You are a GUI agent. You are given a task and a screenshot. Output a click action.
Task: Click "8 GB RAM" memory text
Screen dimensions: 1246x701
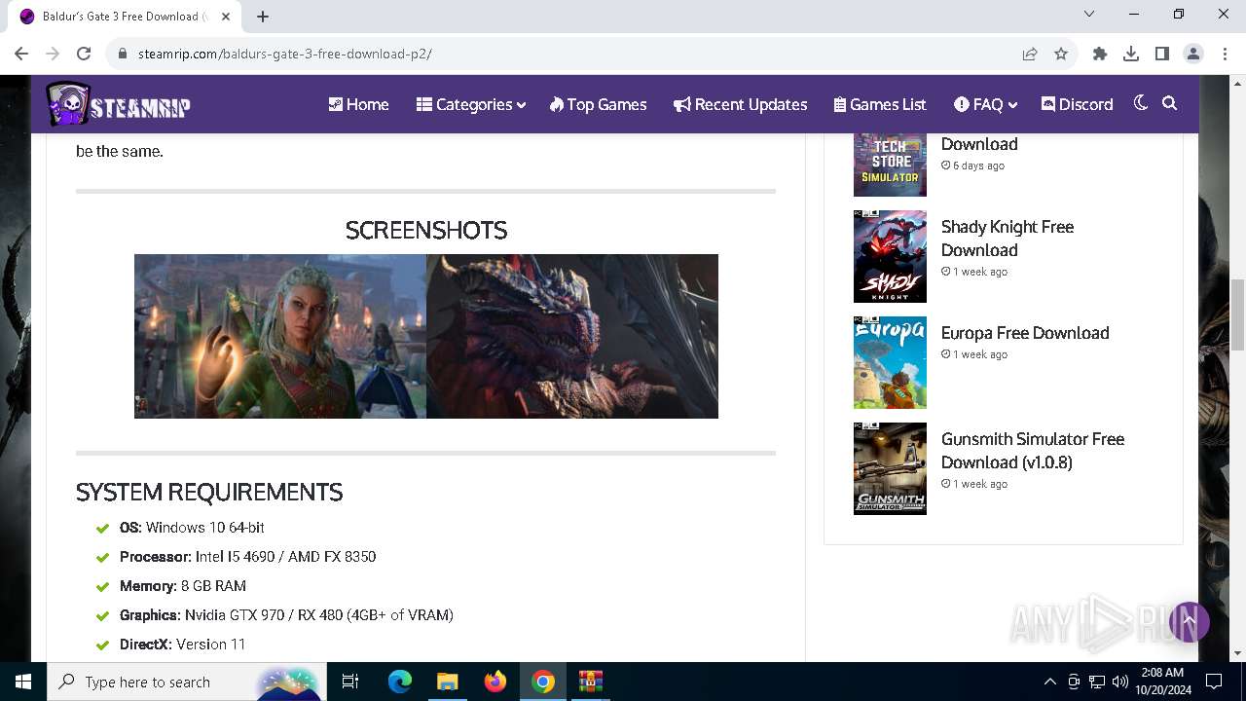coord(213,586)
